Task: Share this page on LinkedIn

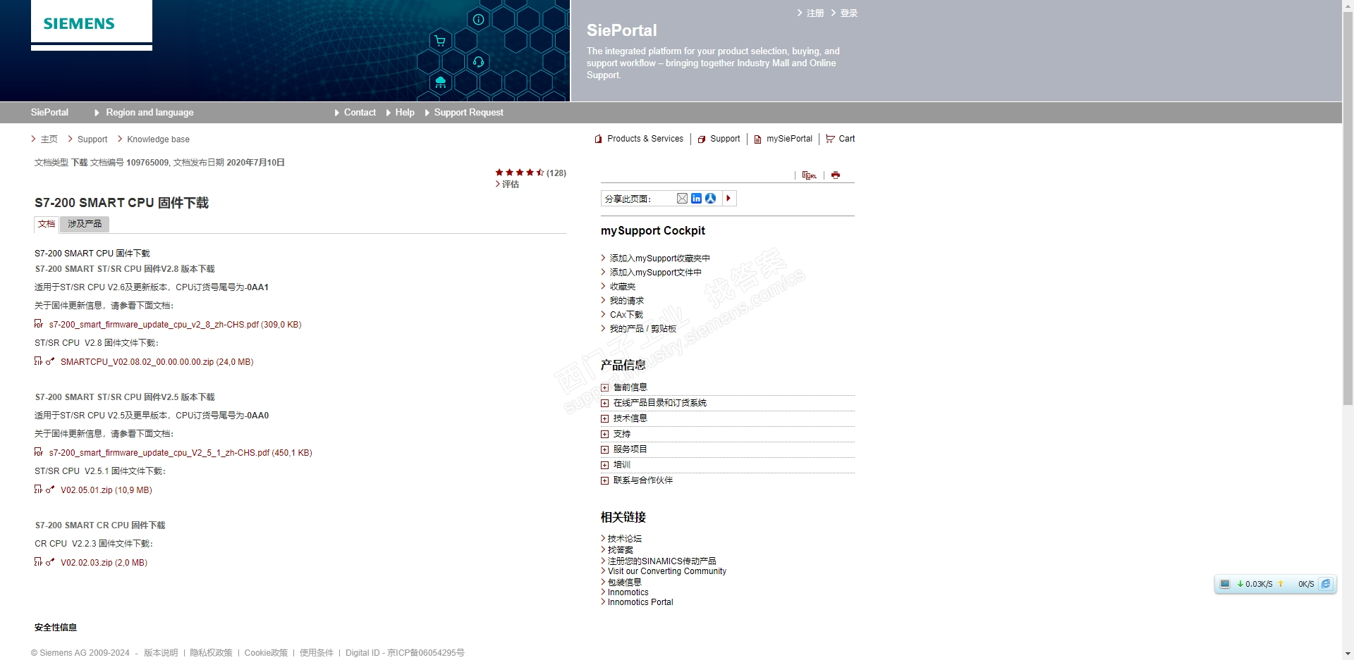Action: click(x=696, y=199)
